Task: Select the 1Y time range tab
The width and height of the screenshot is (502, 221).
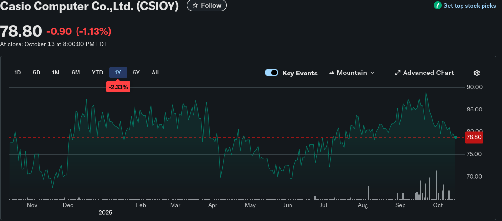Action: (118, 73)
